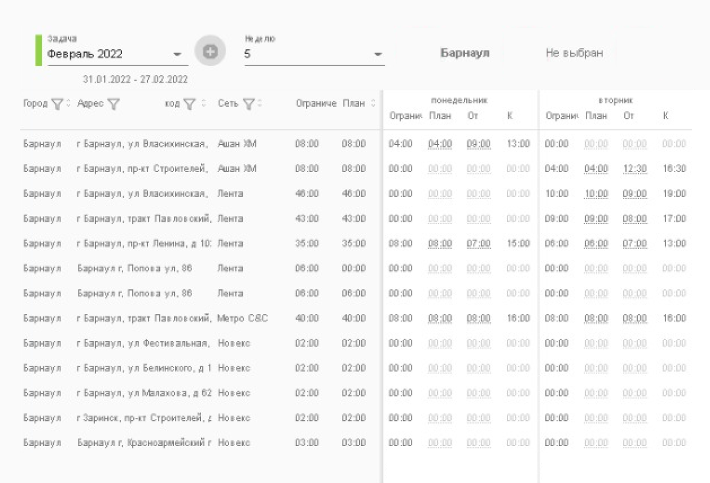
Task: Toggle sorting arrows on the Город column
Action: 68,103
